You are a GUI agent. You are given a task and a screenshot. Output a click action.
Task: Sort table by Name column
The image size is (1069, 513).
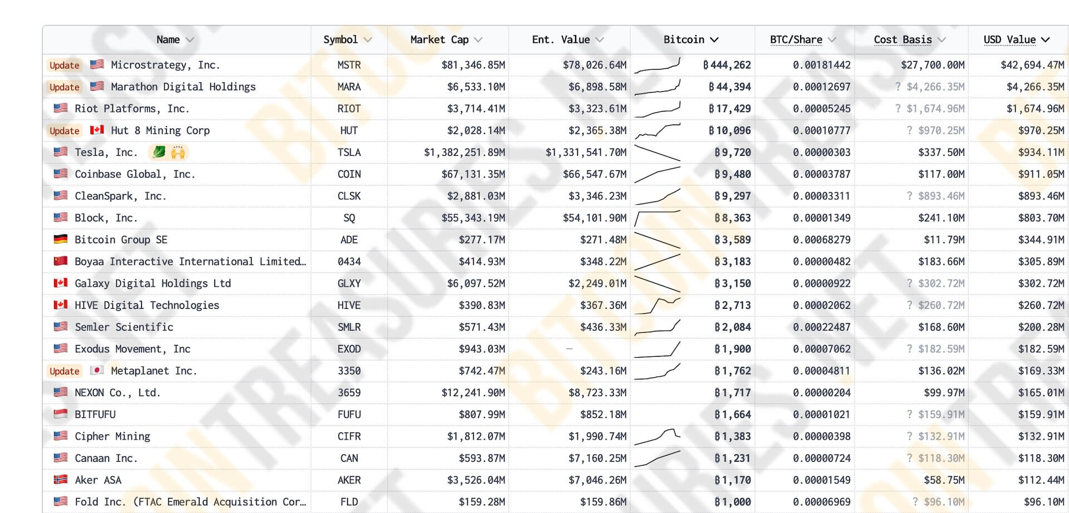click(x=175, y=40)
